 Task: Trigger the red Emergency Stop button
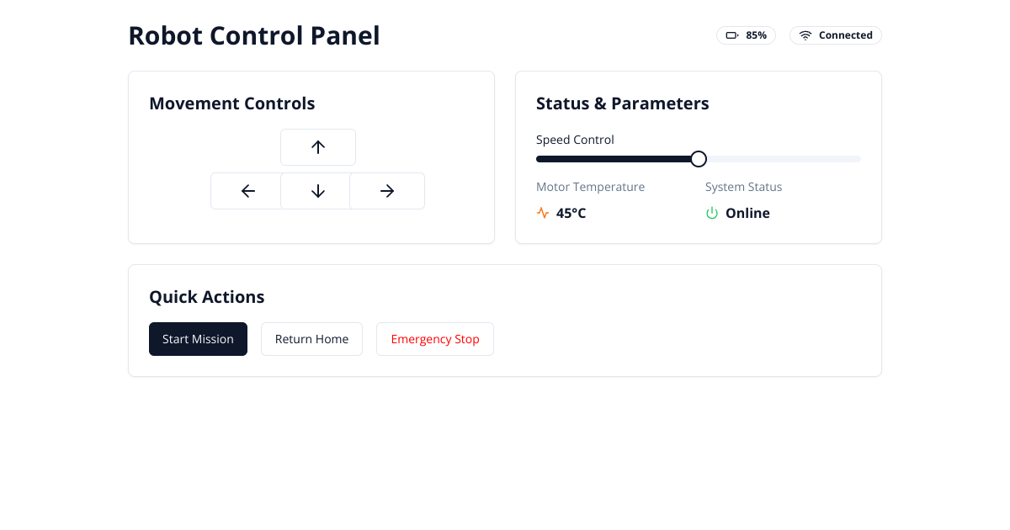[435, 339]
